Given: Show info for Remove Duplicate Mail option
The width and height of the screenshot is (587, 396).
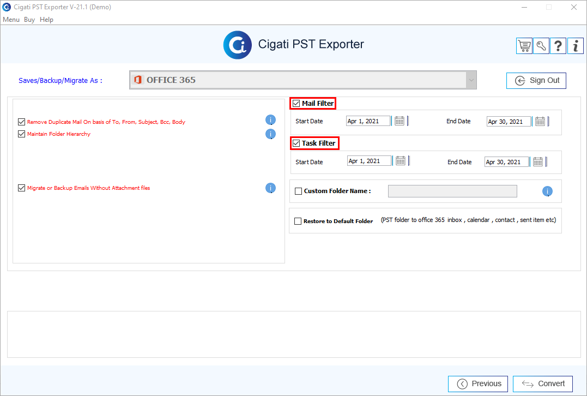Looking at the screenshot, I should 270,120.
